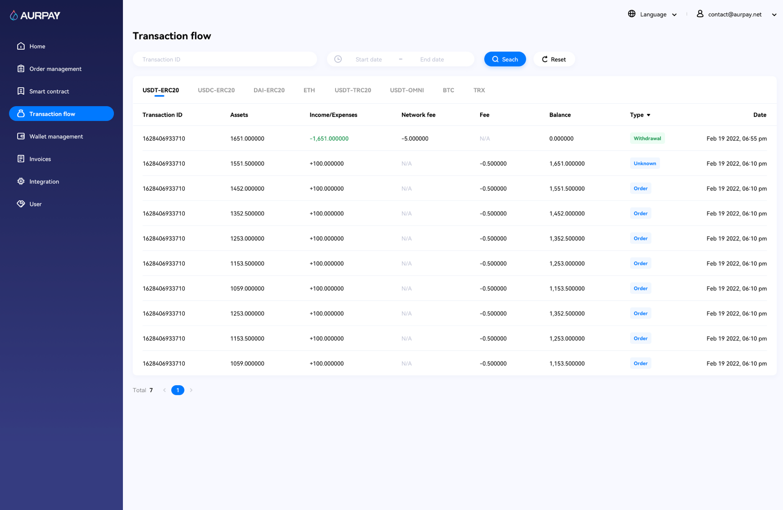
Task: Open Wallet management in the sidebar
Action: click(61, 136)
